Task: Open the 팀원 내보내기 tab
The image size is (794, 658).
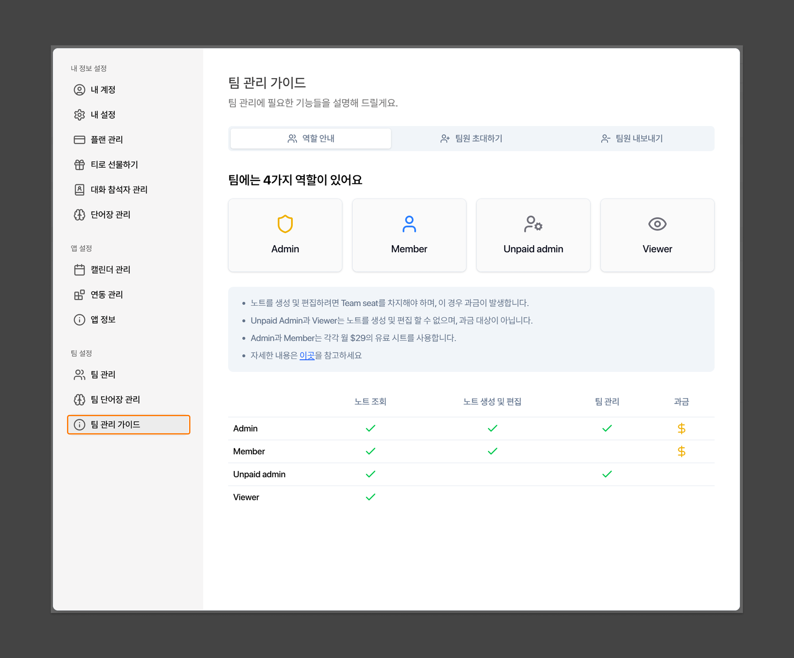Action: pos(631,138)
